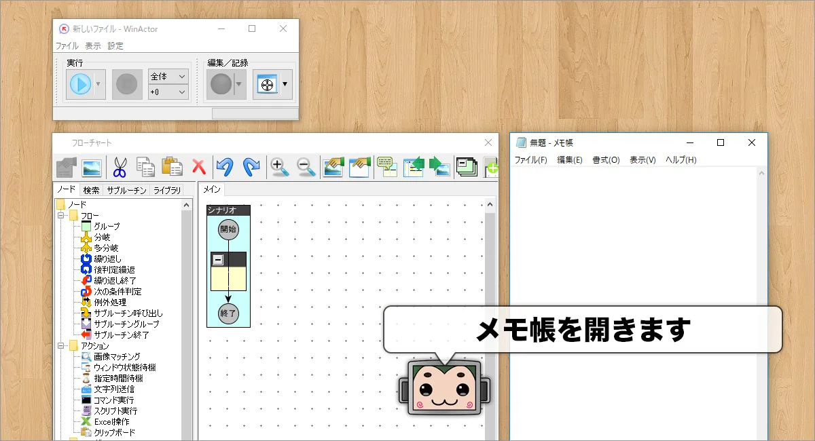Open ファイル(F) menu in Notepad
This screenshot has width=815, height=441.
[x=530, y=160]
